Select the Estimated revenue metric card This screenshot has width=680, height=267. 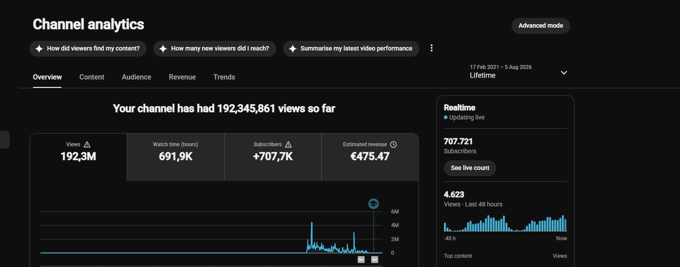tap(370, 157)
